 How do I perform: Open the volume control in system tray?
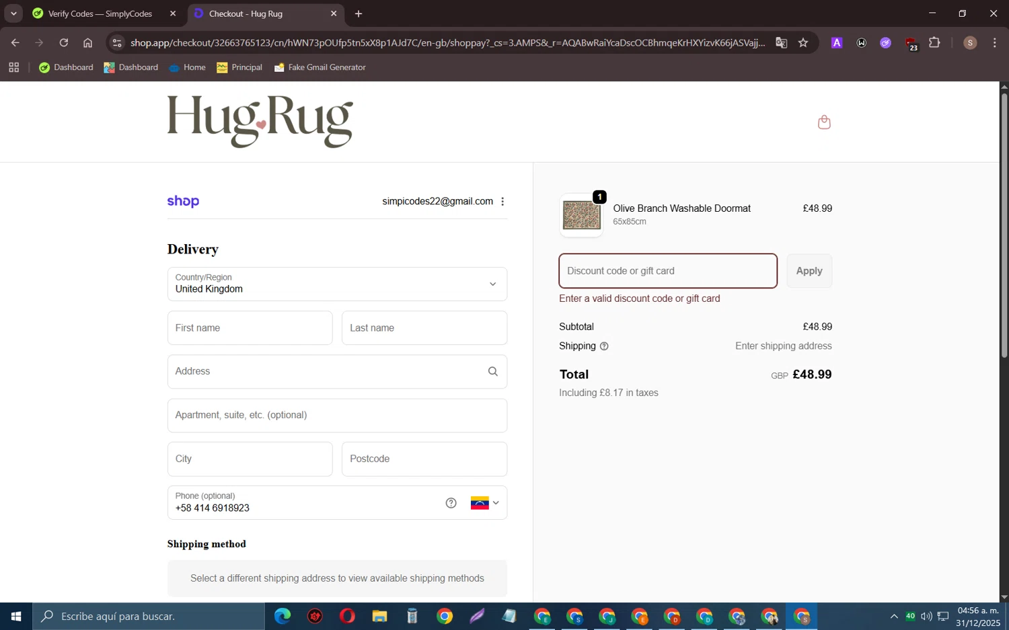(x=926, y=616)
